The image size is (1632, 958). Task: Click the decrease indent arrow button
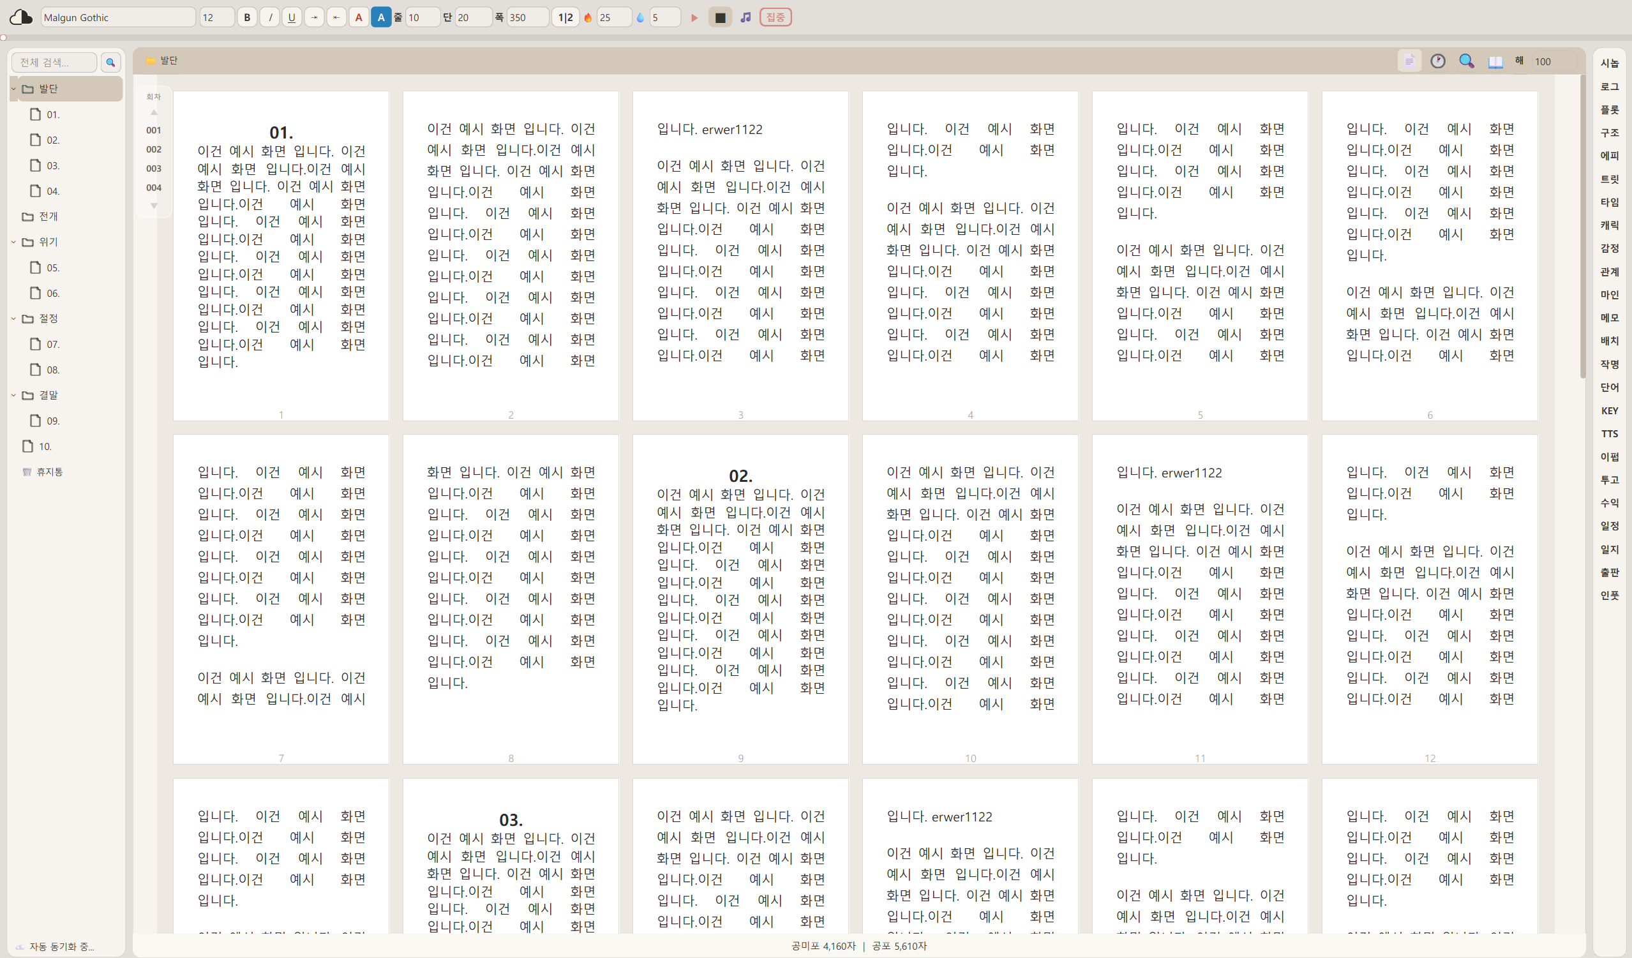(336, 17)
